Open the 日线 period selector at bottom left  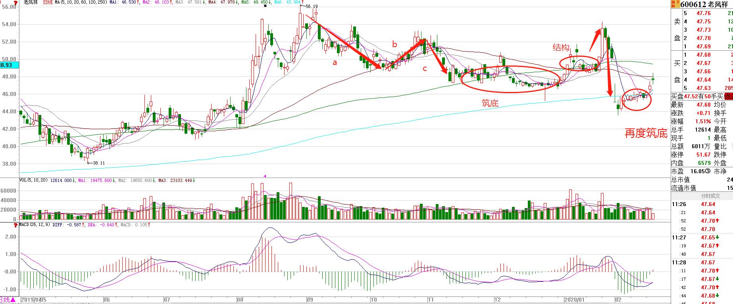pyautogui.click(x=5, y=300)
